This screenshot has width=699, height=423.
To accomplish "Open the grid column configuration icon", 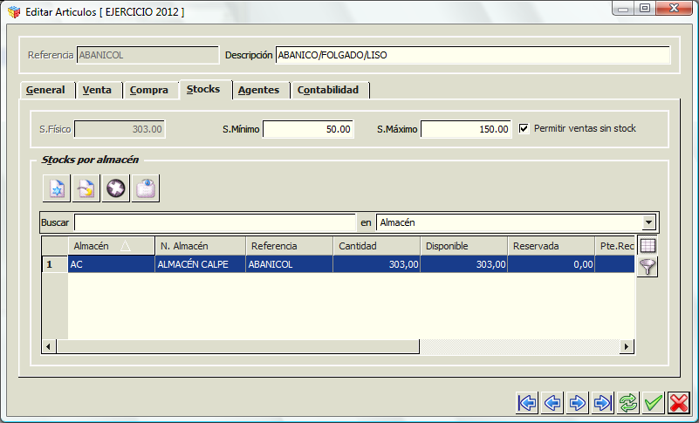I will pos(648,246).
